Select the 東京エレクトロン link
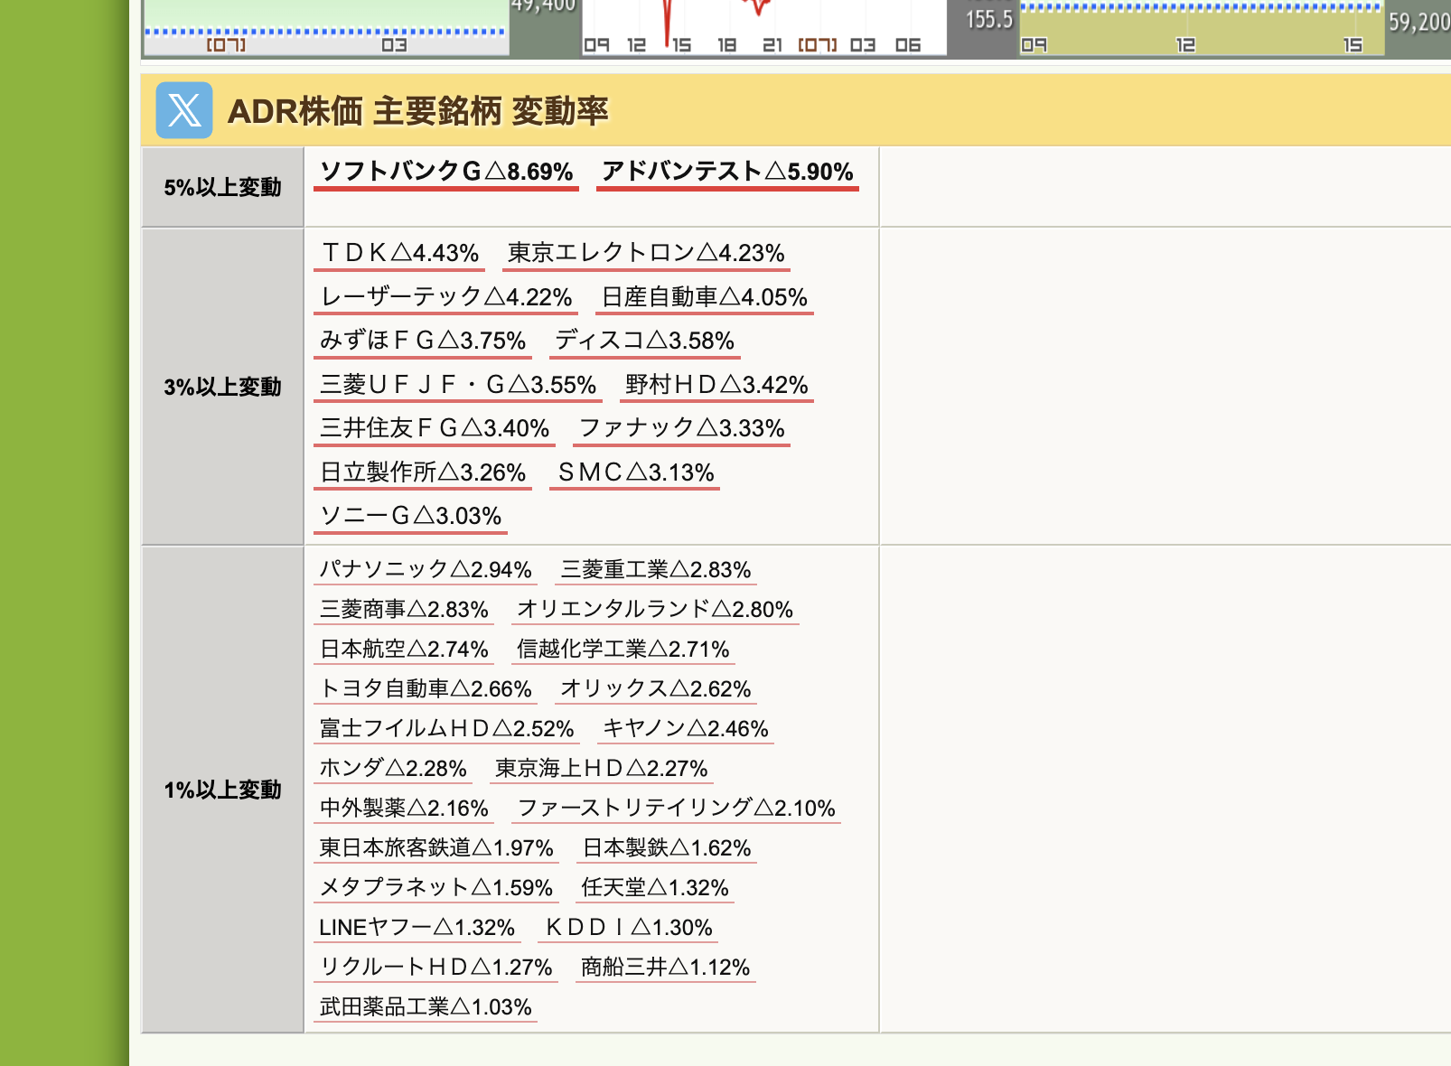 click(646, 253)
